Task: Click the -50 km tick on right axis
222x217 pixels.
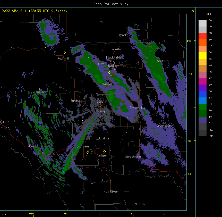Action: tap(189, 141)
